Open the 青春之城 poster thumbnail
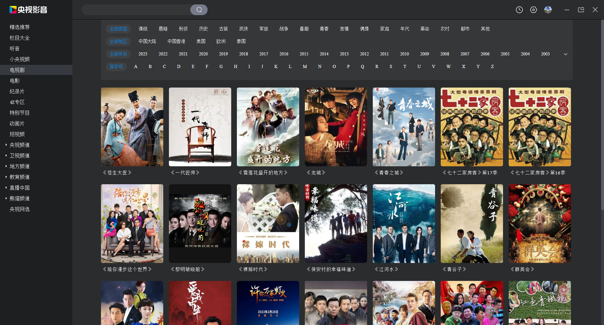Viewport: 604px width, 325px height. tap(404, 127)
